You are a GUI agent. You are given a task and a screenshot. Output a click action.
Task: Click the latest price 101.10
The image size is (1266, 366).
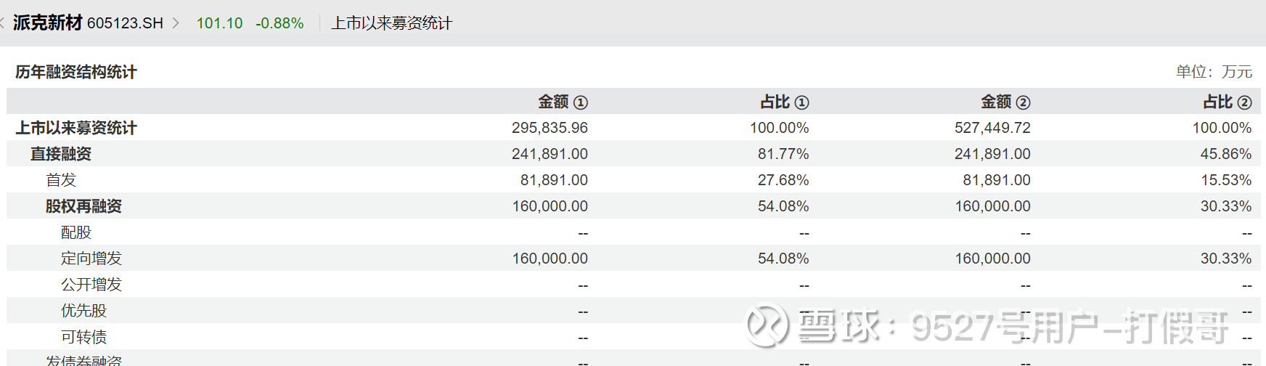(x=219, y=23)
